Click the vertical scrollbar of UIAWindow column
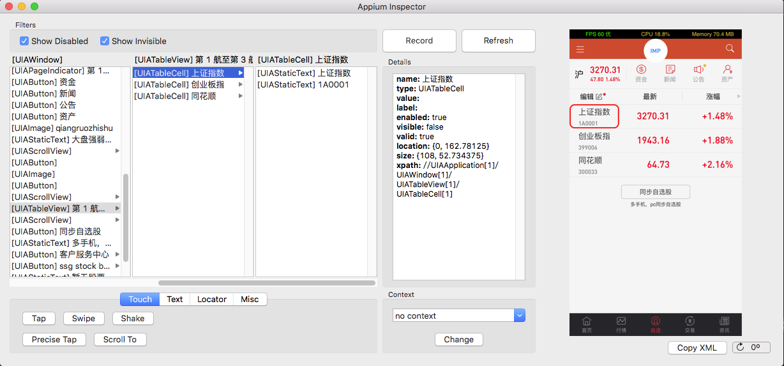 click(126, 217)
